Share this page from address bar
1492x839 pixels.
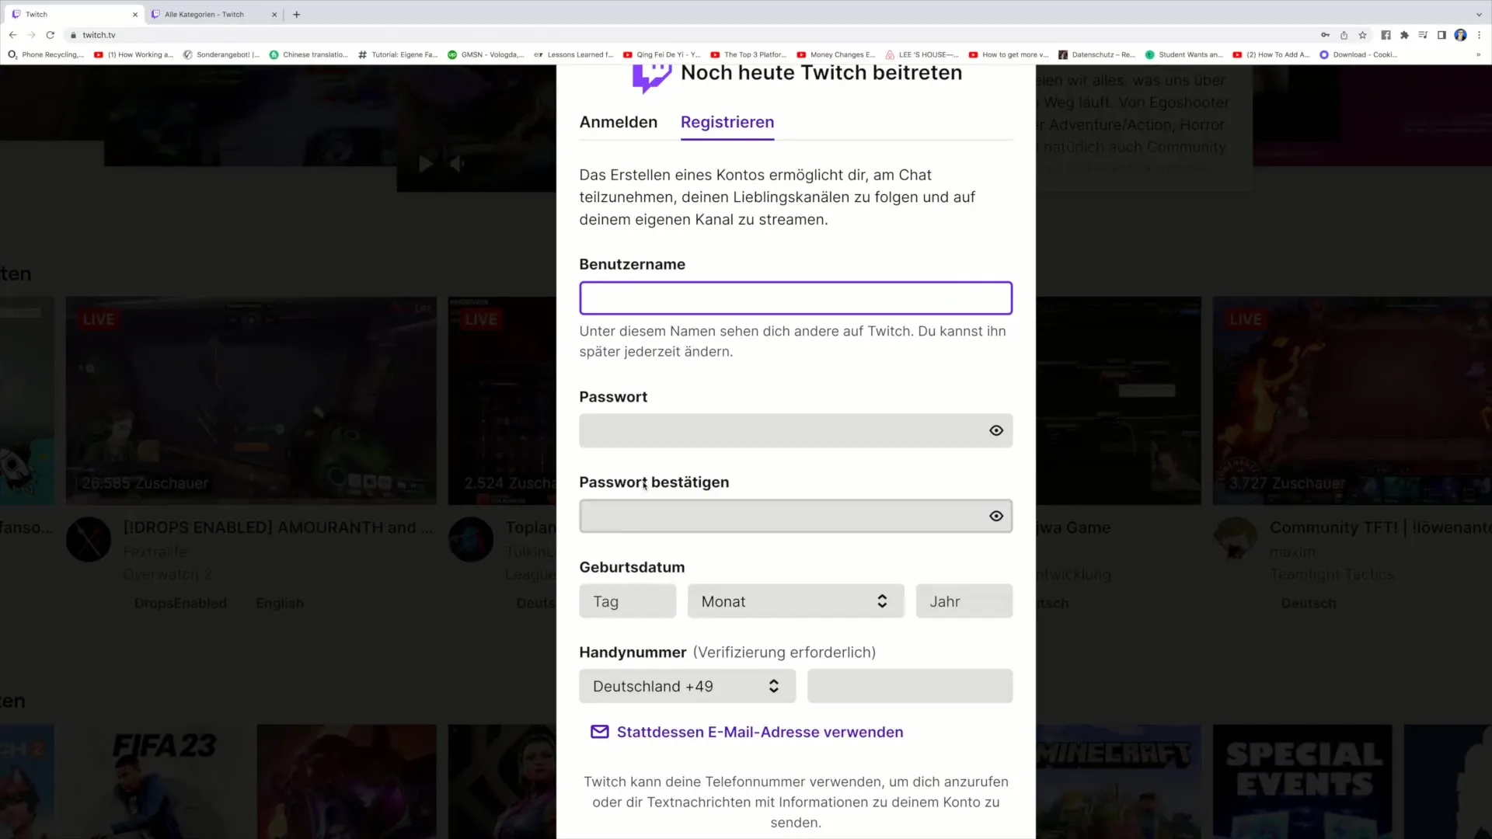pyautogui.click(x=1344, y=35)
